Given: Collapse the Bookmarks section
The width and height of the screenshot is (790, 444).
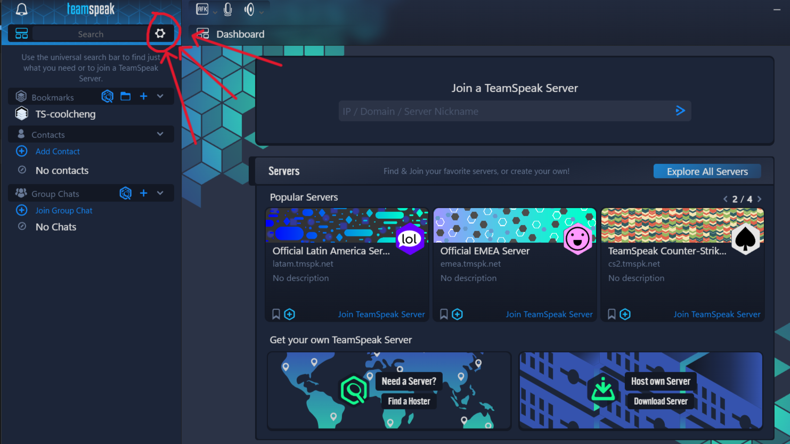Looking at the screenshot, I should click(x=160, y=96).
